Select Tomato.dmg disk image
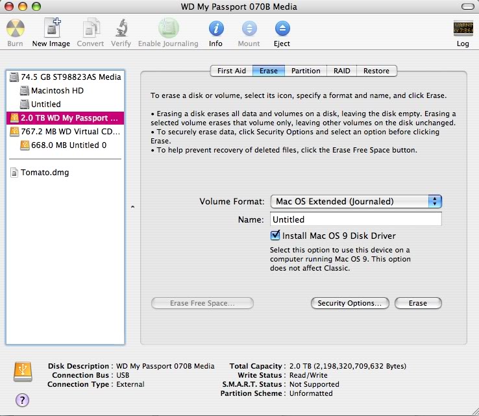The width and height of the screenshot is (479, 416). coord(65,173)
